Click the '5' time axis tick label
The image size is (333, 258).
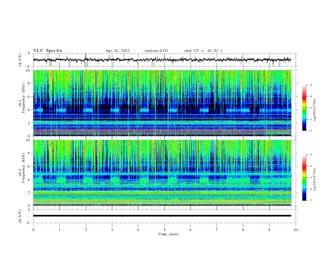pos(164,230)
